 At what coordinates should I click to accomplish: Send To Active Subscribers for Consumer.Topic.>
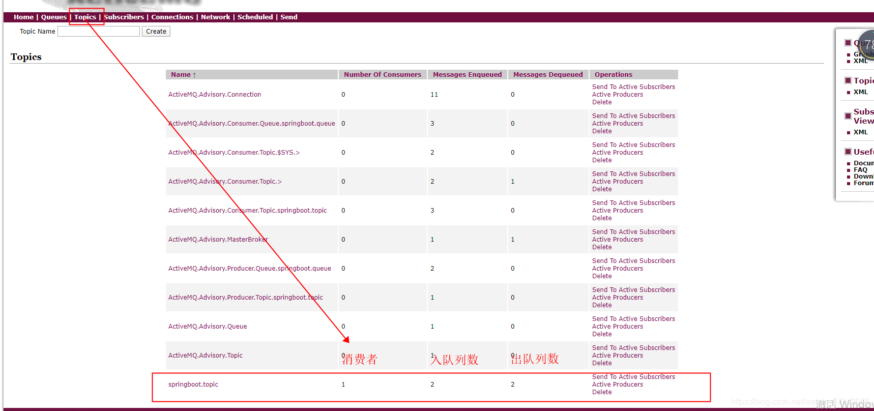coord(633,174)
